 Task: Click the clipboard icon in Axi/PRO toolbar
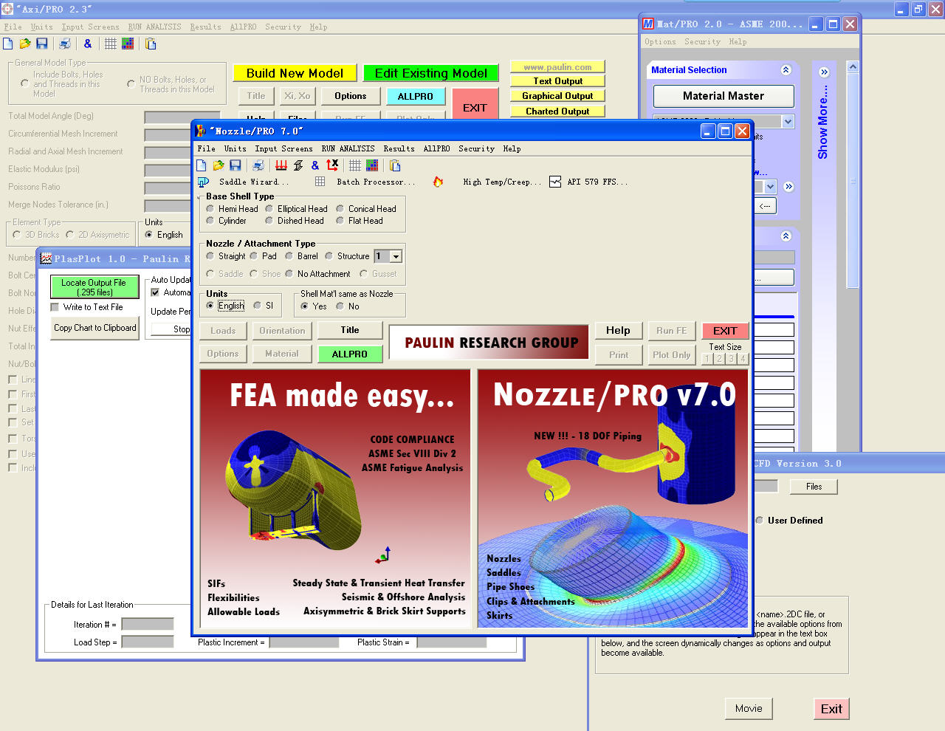click(151, 44)
